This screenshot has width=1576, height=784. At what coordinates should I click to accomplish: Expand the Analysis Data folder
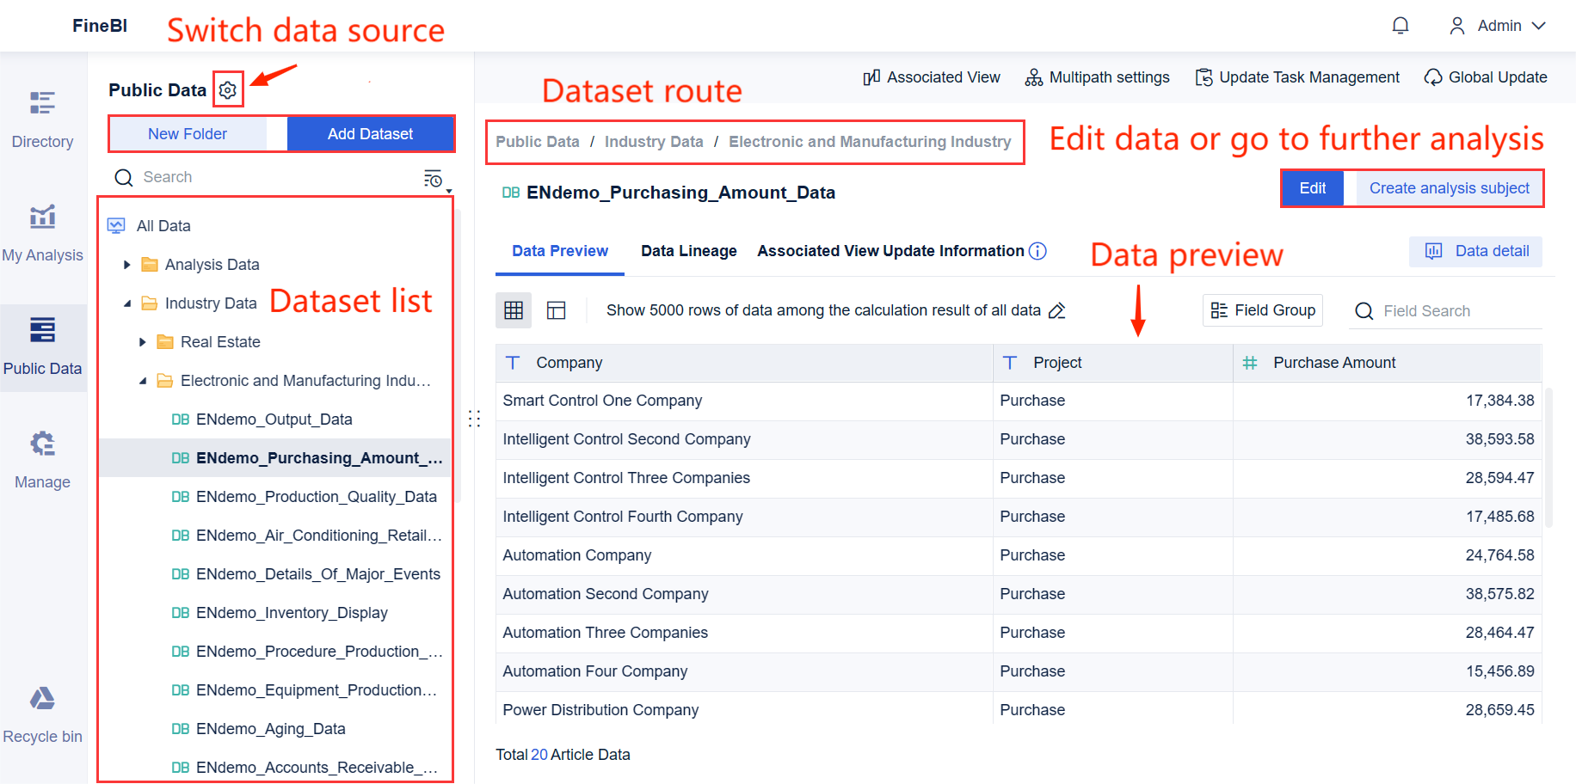point(127,265)
